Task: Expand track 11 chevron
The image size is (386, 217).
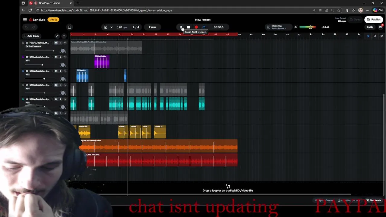Action: (x=65, y=99)
